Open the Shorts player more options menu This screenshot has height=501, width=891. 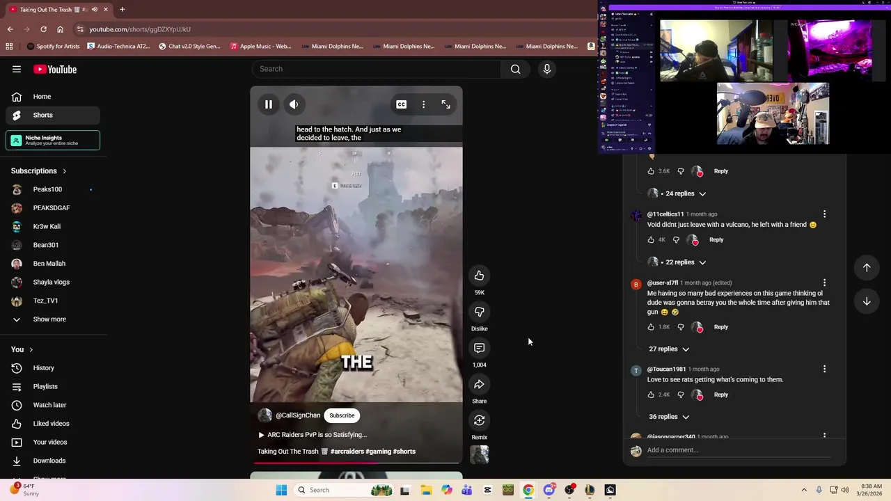click(x=423, y=104)
